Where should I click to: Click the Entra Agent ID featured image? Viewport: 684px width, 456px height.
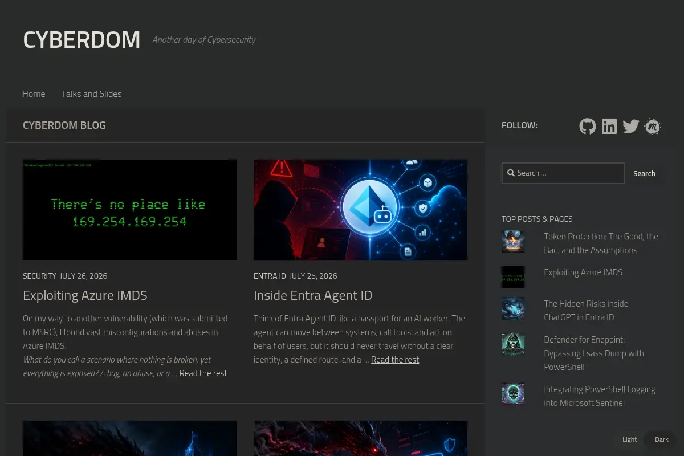pos(360,210)
